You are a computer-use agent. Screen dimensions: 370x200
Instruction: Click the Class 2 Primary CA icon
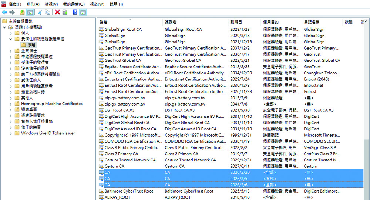pyautogui.click(x=101, y=154)
